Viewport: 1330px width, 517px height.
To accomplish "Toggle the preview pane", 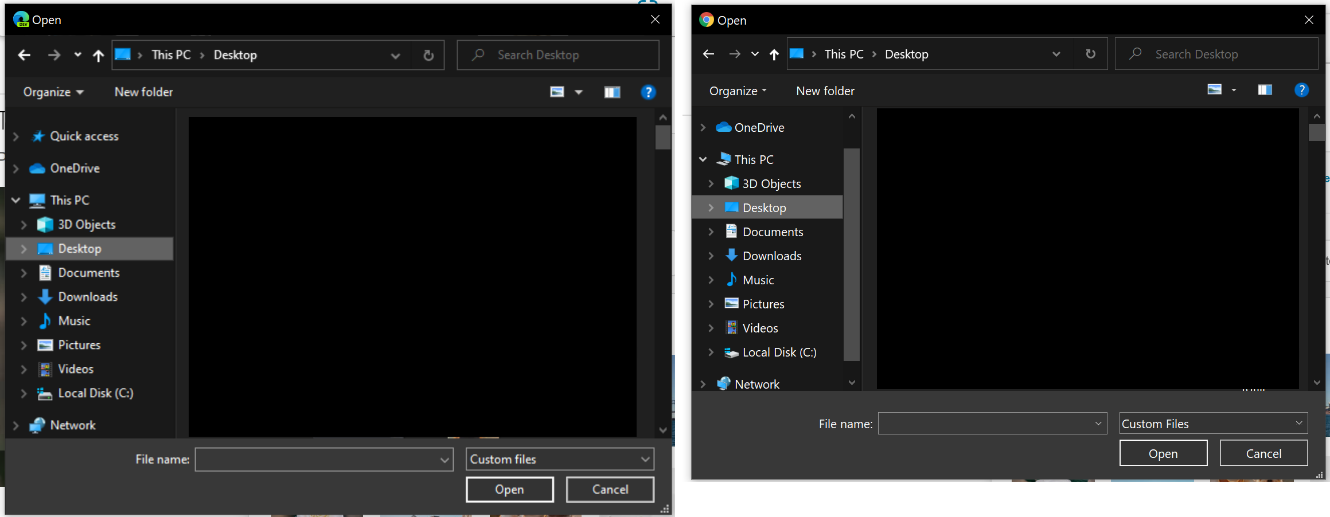I will [x=1265, y=89].
